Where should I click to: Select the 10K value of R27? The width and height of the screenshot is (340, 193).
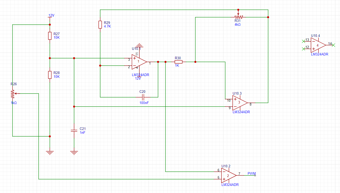click(57, 37)
